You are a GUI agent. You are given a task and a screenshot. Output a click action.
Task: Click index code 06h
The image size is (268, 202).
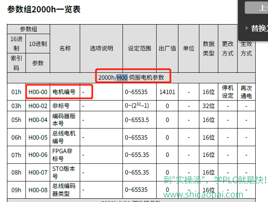pyautogui.click(x=16, y=137)
